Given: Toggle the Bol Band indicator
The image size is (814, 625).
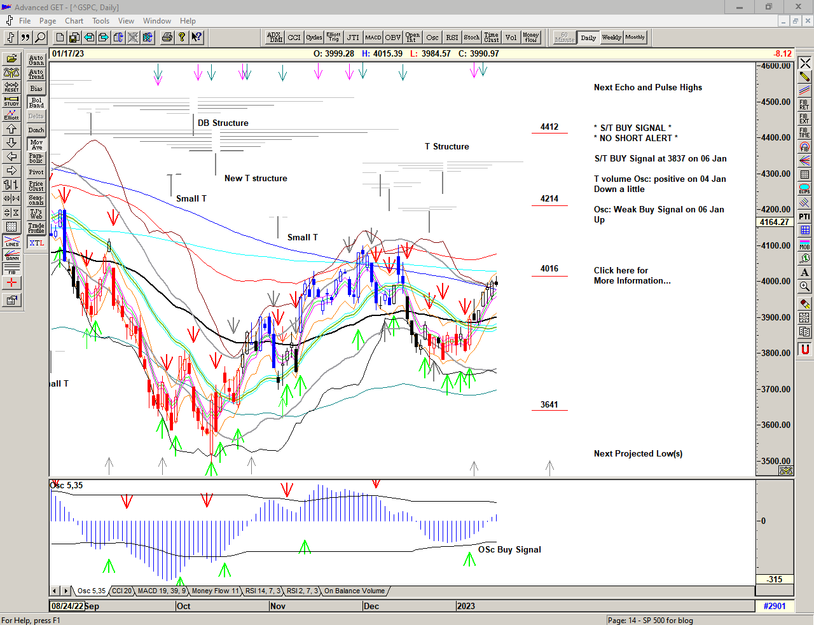Looking at the screenshot, I should [x=36, y=102].
